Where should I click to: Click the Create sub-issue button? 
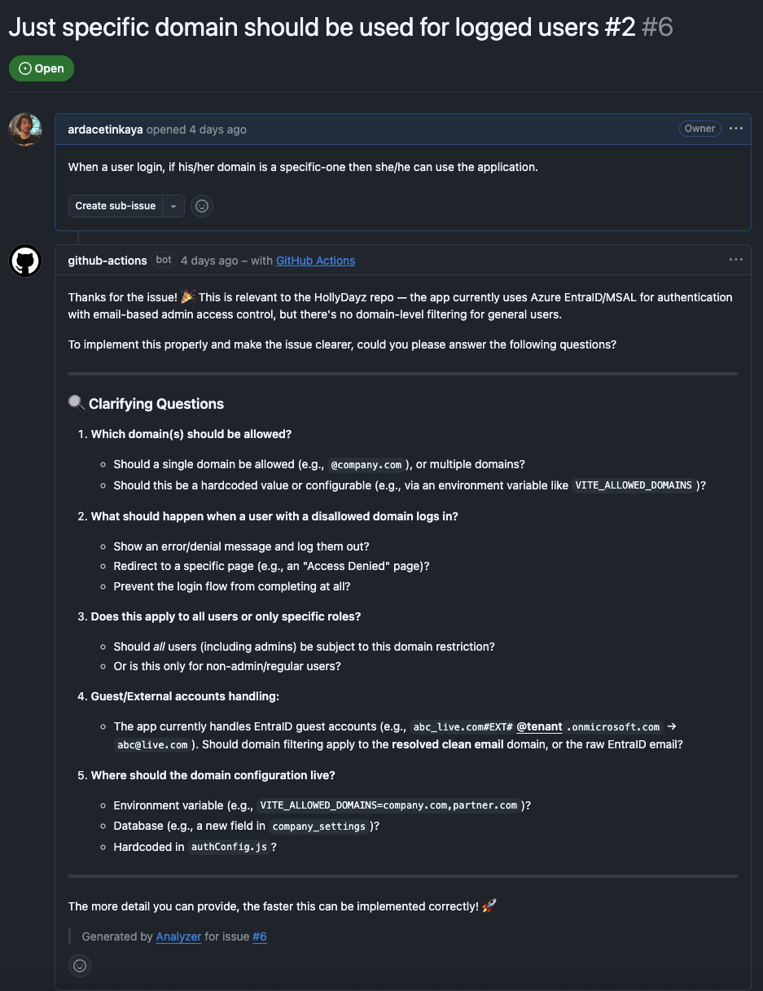pos(116,206)
